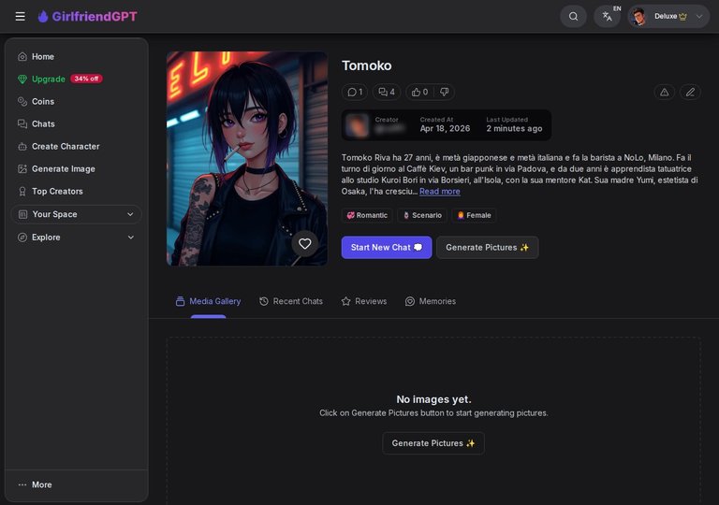Edit character with the pencil icon
This screenshot has height=505, width=719.
click(690, 92)
